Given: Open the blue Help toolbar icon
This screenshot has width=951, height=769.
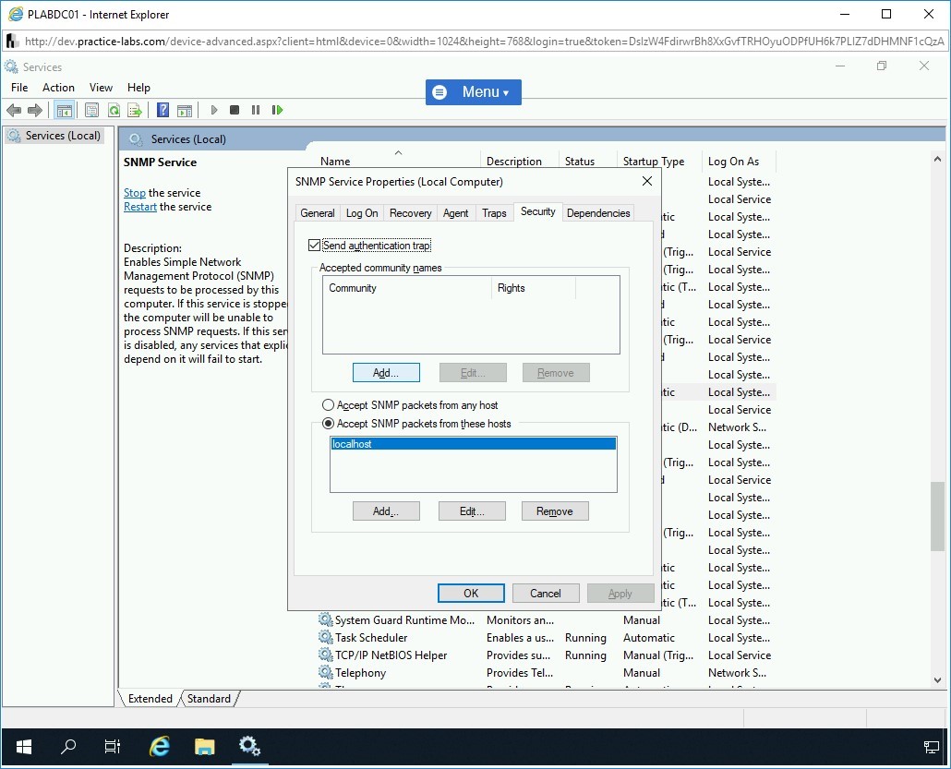Looking at the screenshot, I should coord(163,110).
